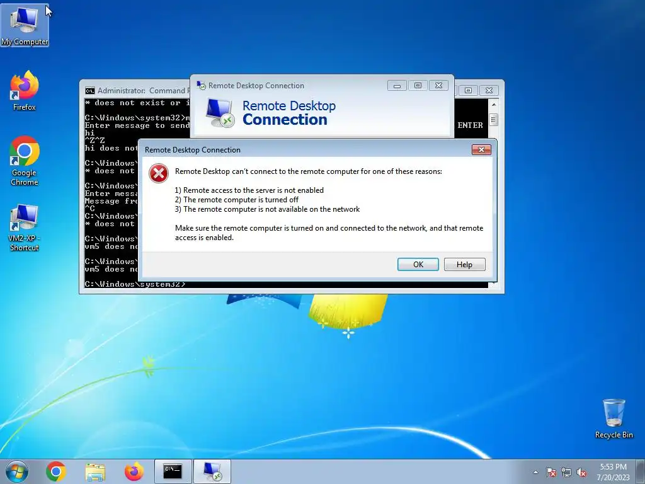645x484 pixels.
Task: Switch to Remote Desktop Connection taskbar button
Action: [x=212, y=471]
